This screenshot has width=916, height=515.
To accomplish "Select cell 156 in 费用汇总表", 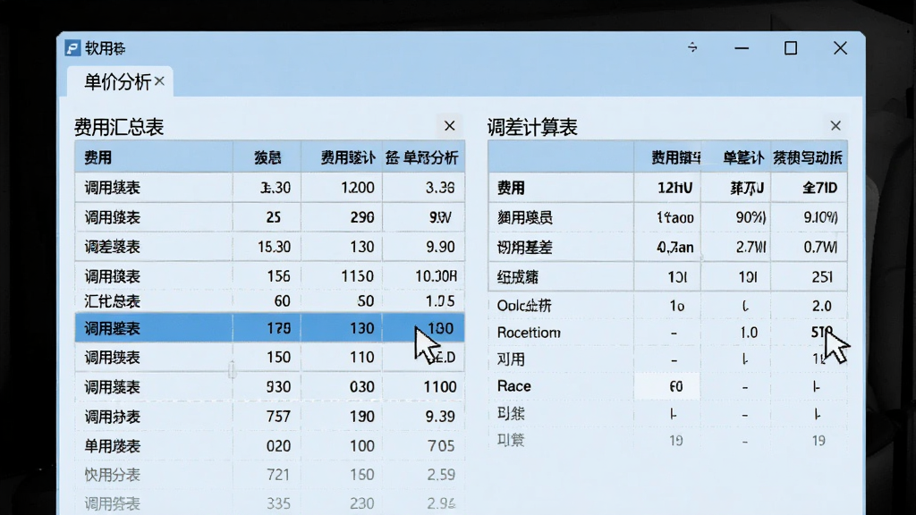I will coord(278,275).
